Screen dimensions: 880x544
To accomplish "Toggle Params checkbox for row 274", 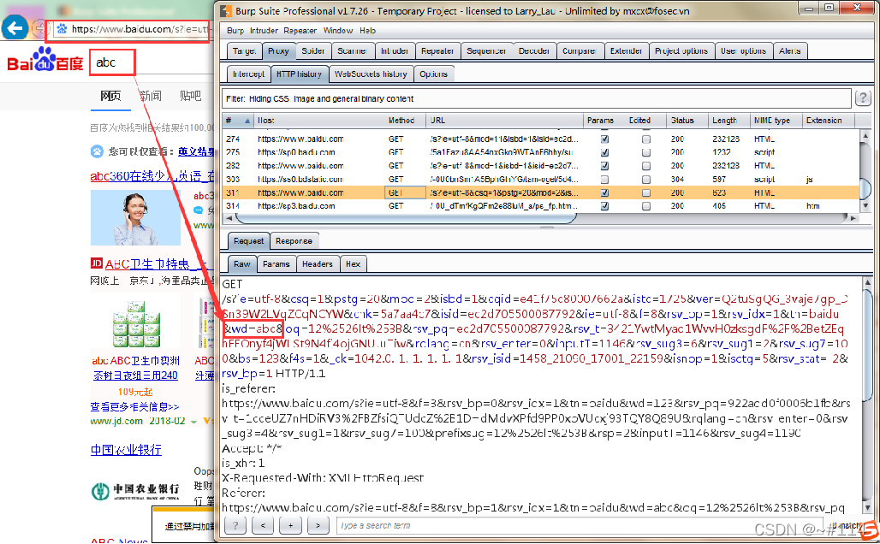I will 604,139.
